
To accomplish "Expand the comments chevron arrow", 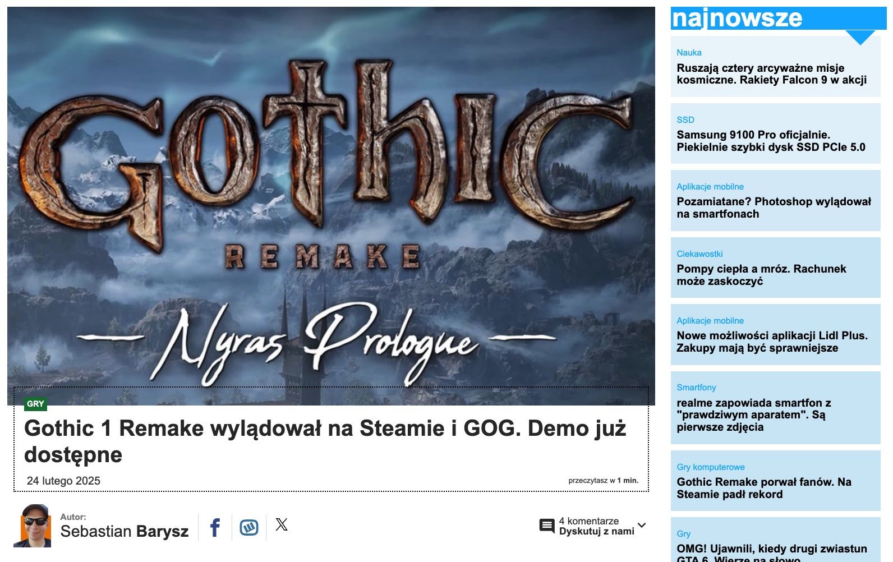I will coord(642,526).
